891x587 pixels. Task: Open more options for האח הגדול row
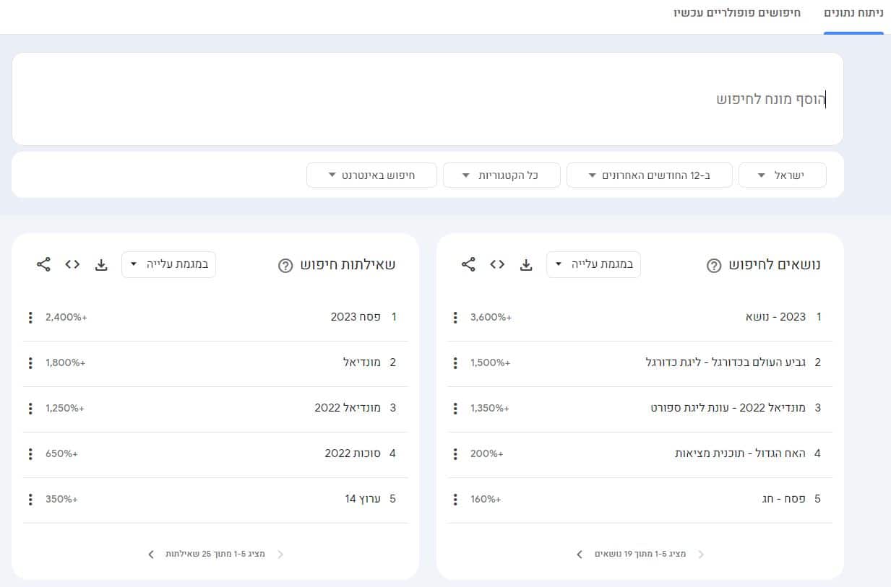pos(455,453)
